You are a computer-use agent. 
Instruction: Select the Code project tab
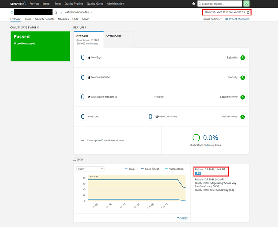pyautogui.click(x=75, y=19)
